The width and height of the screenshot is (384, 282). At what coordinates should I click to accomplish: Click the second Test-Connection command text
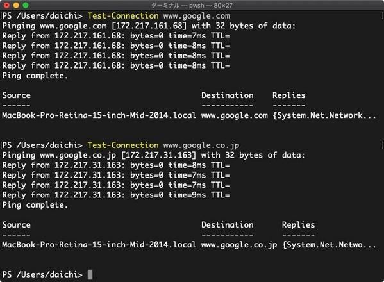[x=123, y=145]
